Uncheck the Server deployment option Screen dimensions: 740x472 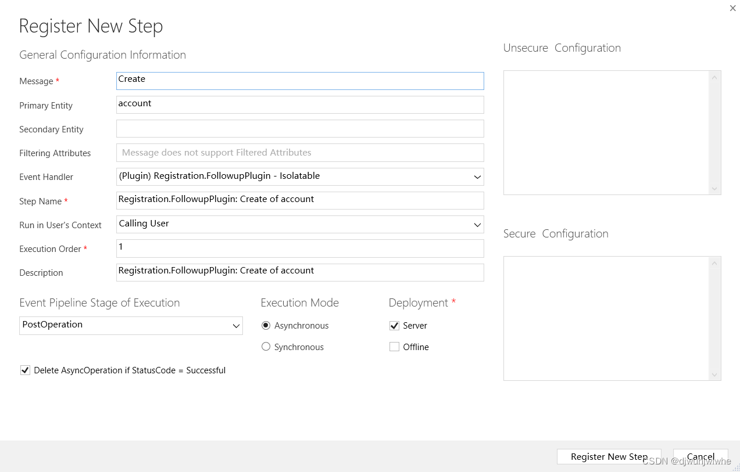tap(394, 326)
